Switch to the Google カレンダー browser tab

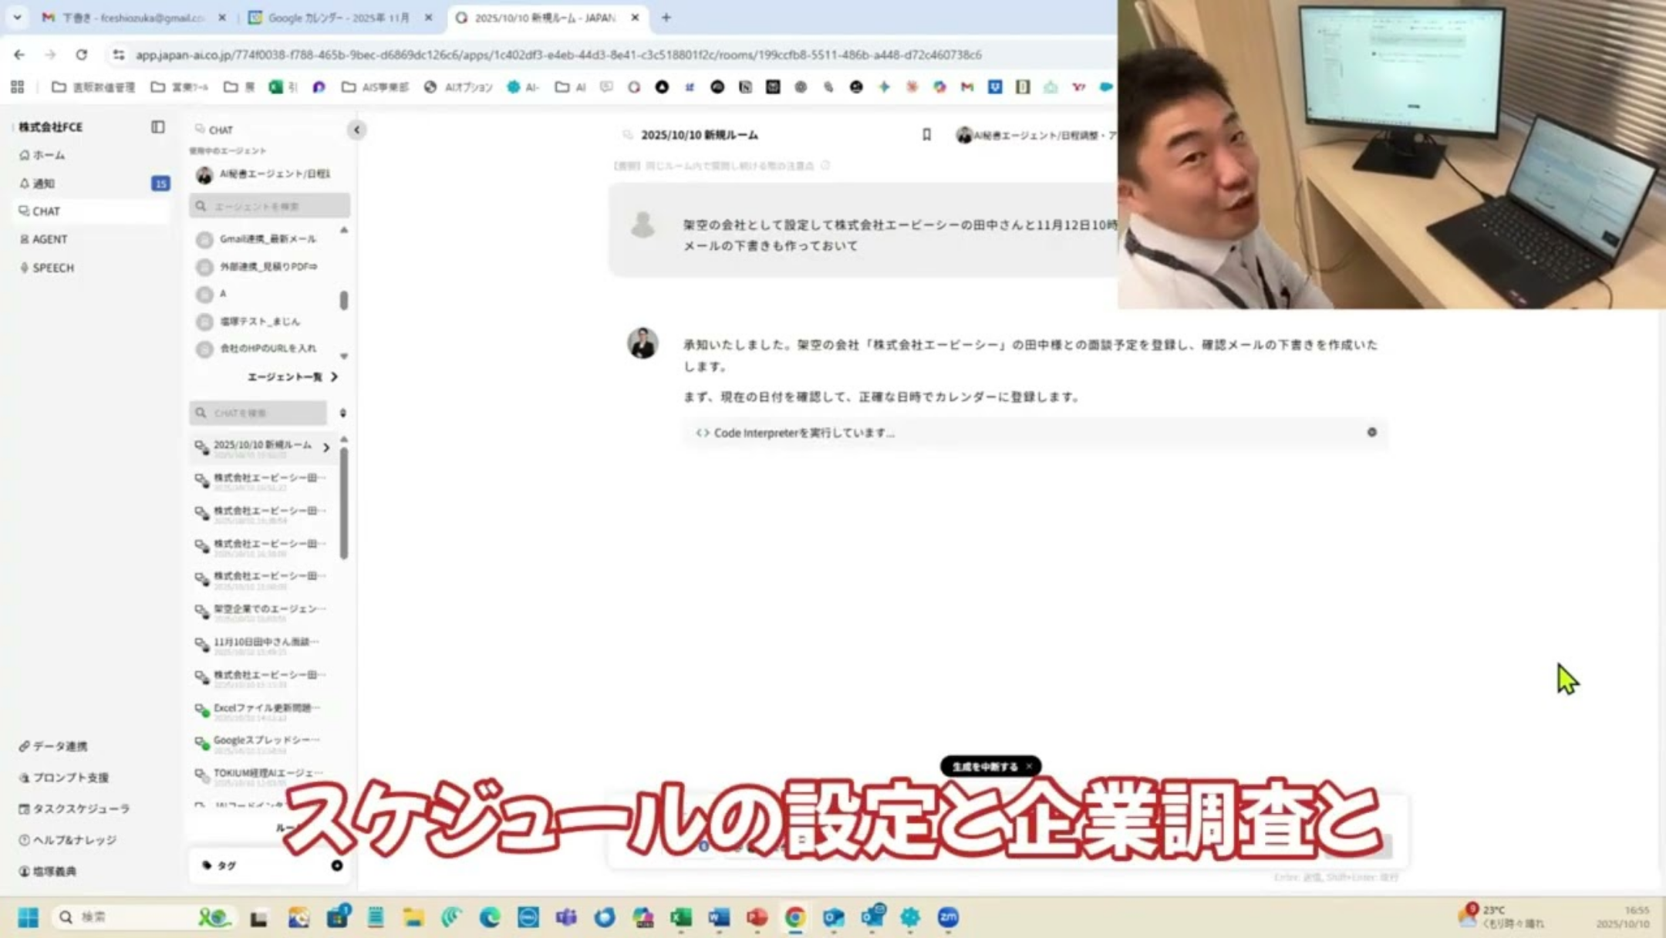(338, 18)
